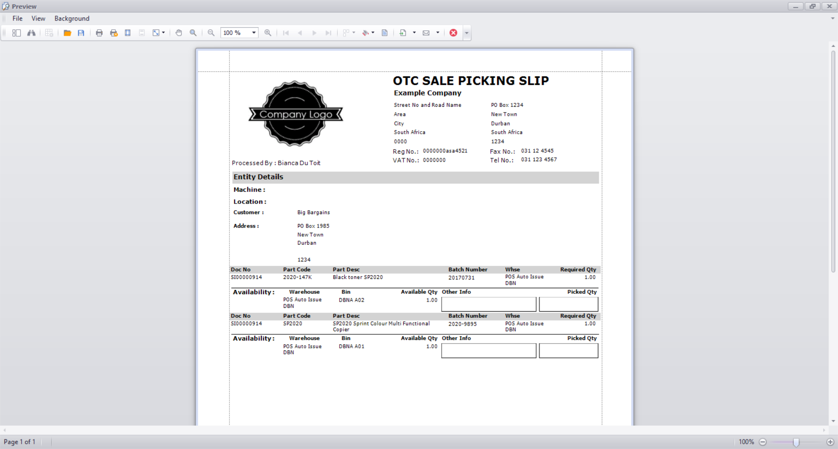This screenshot has width=838, height=449.
Task: Click the status bar zoom in plus button
Action: (x=830, y=442)
